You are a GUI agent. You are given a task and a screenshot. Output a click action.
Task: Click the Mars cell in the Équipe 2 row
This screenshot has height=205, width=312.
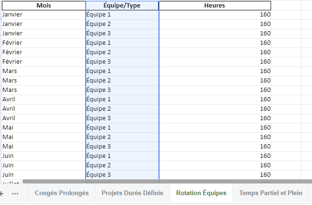(44, 81)
